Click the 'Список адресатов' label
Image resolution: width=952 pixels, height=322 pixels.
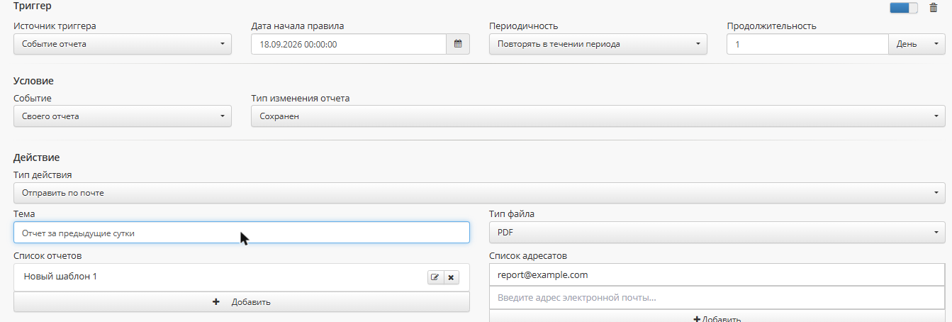530,255
